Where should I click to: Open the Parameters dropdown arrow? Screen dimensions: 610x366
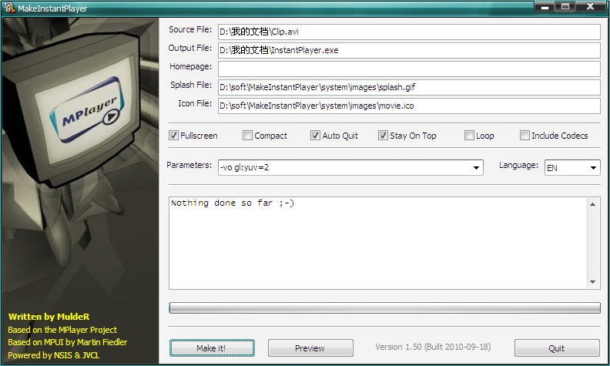(476, 168)
